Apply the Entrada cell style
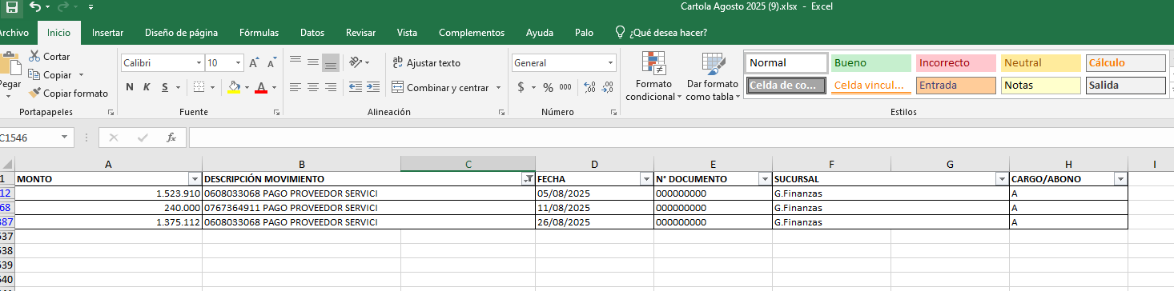 pyautogui.click(x=956, y=86)
